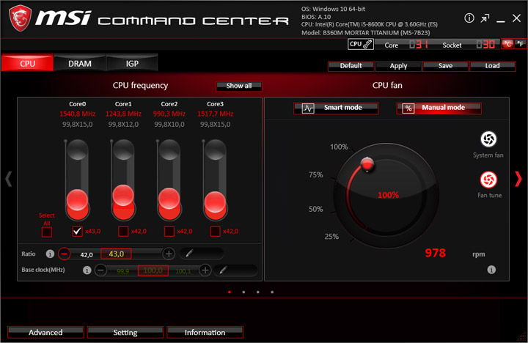The height and width of the screenshot is (343, 528).
Task: Click the Base clock info icon
Action: (87, 270)
